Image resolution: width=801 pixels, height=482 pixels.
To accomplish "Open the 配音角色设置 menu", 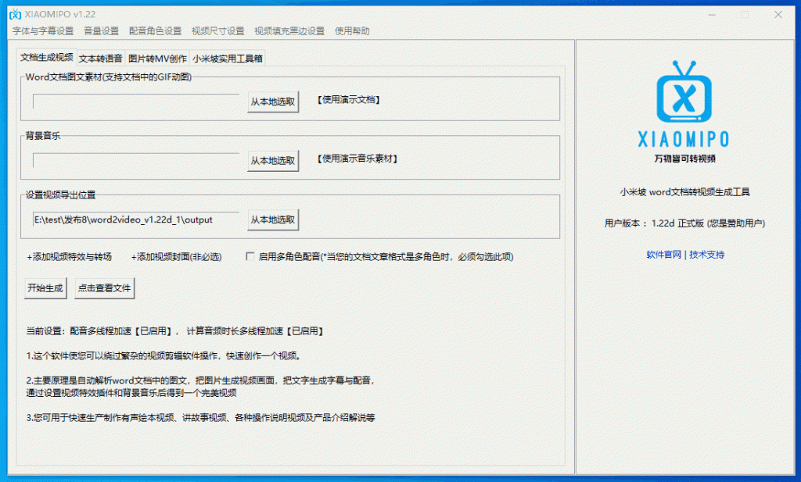I will click(155, 31).
